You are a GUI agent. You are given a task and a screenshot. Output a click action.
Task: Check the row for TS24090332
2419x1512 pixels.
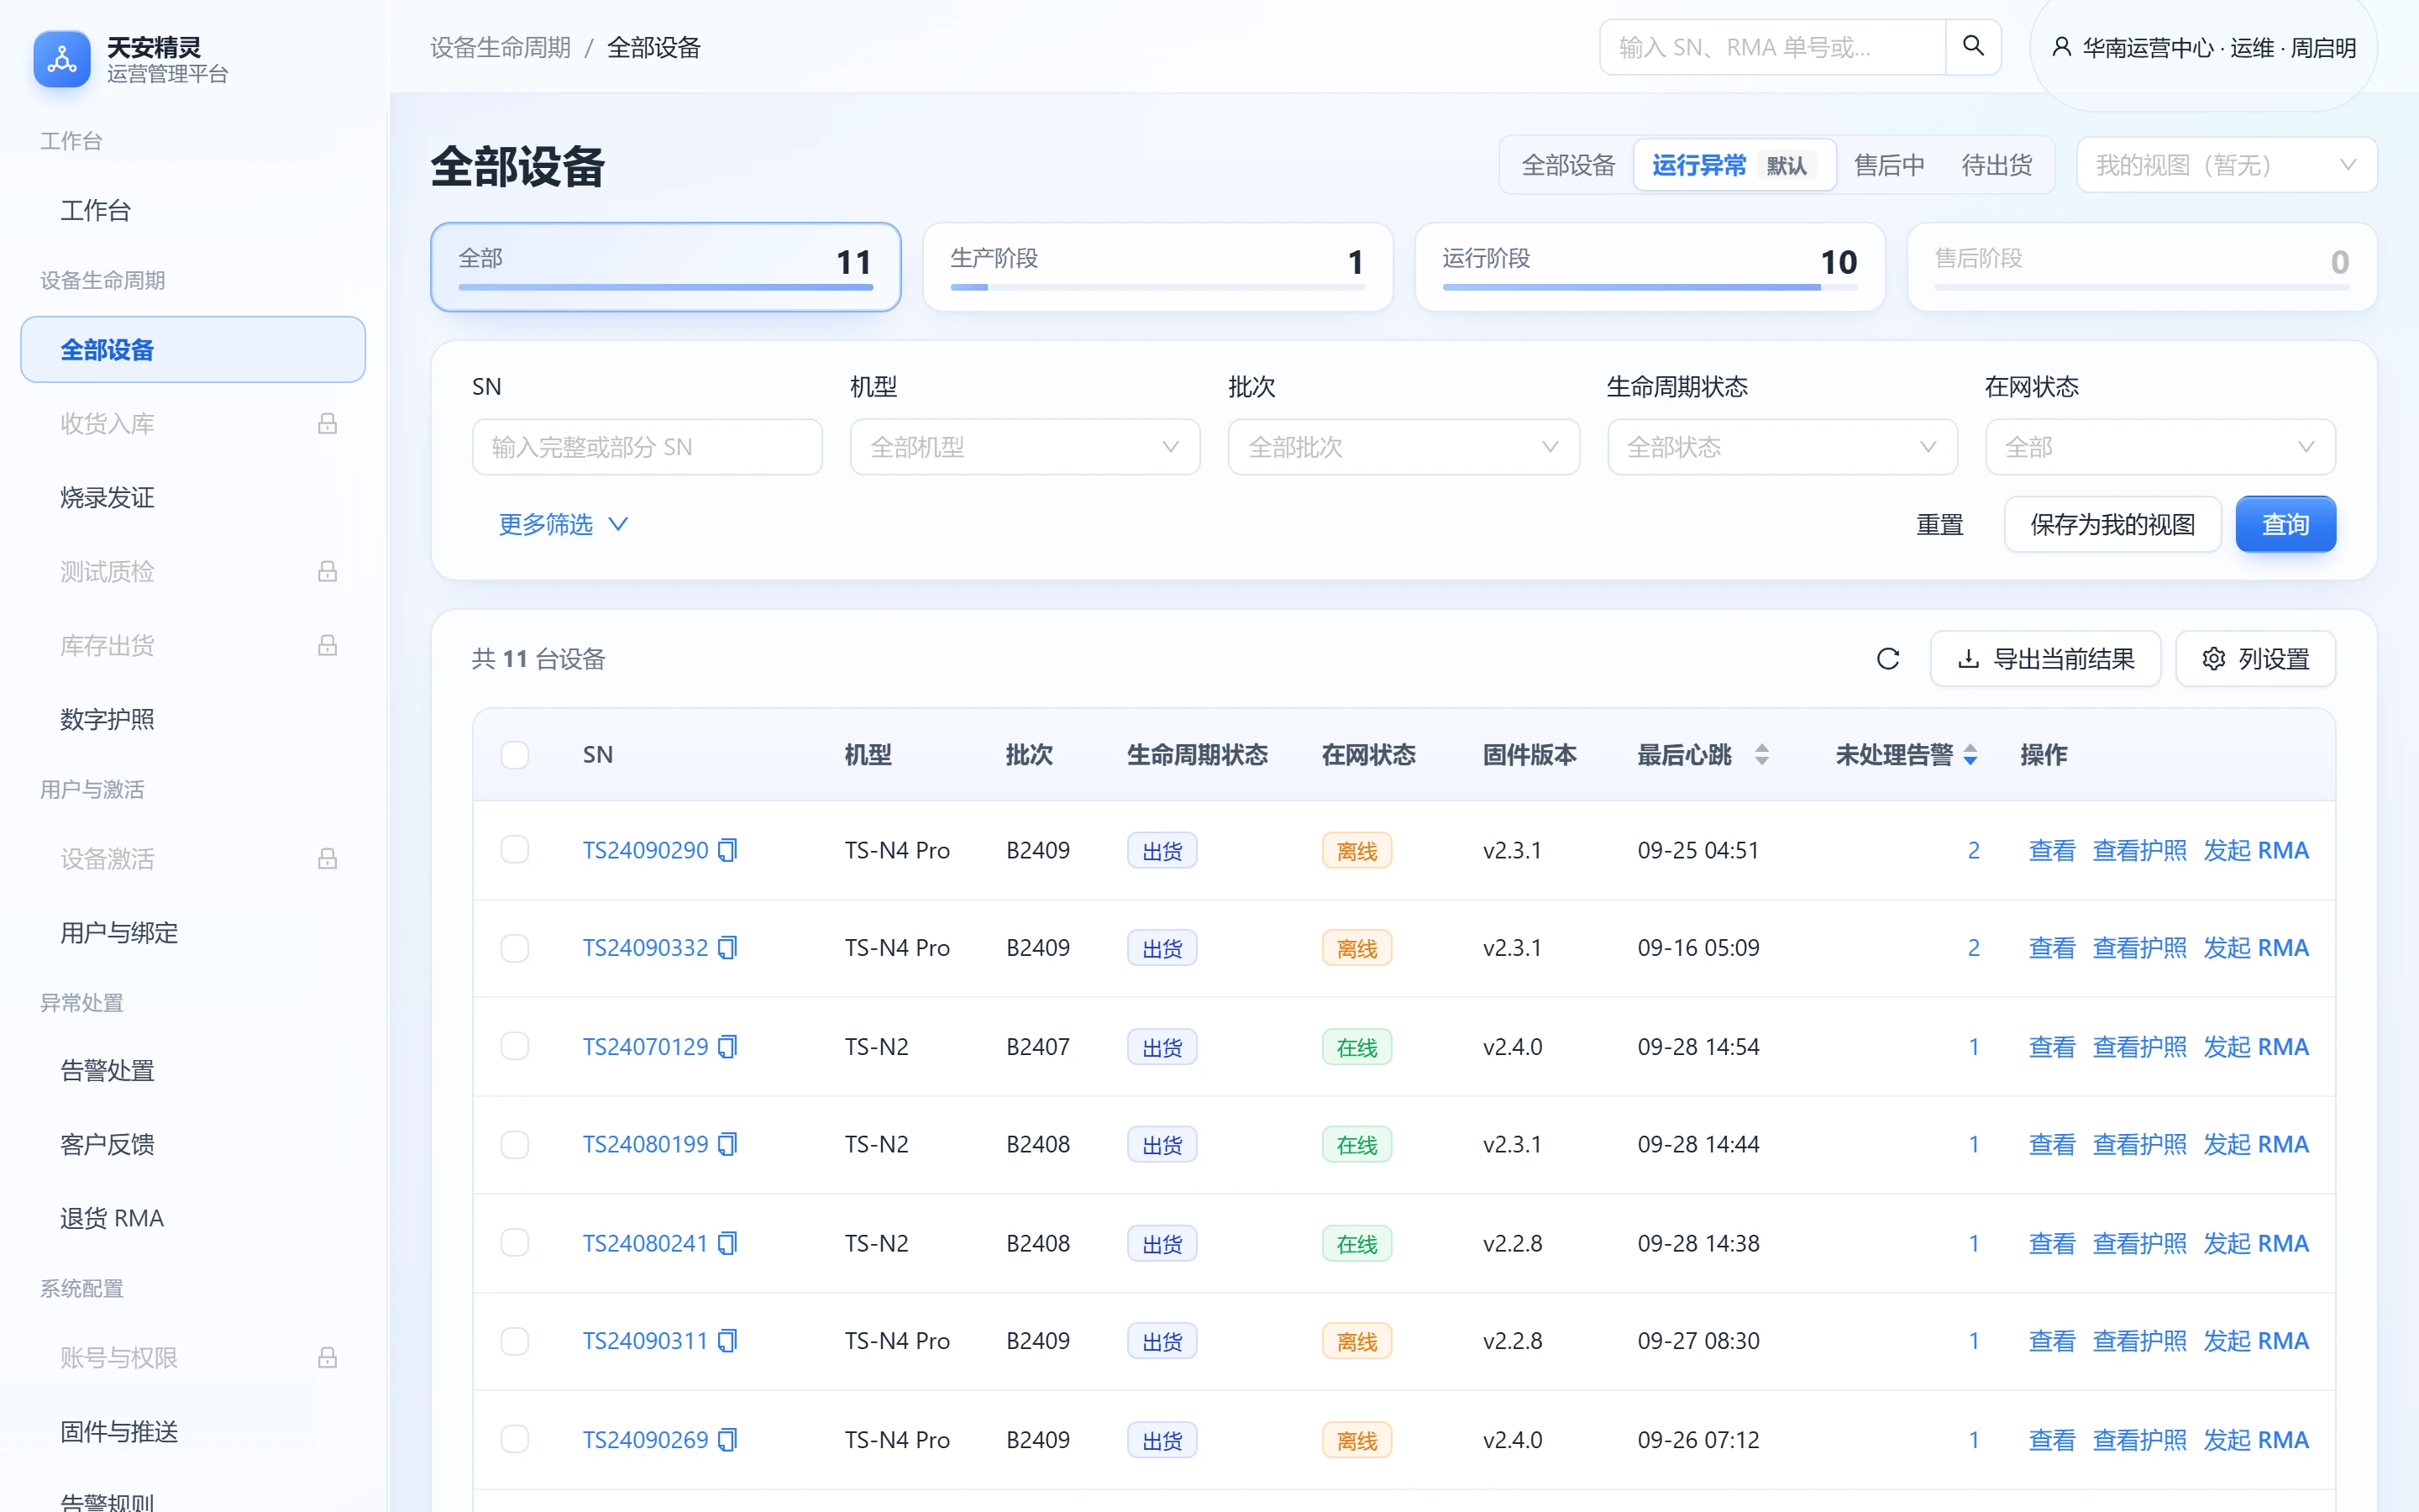pyautogui.click(x=515, y=947)
